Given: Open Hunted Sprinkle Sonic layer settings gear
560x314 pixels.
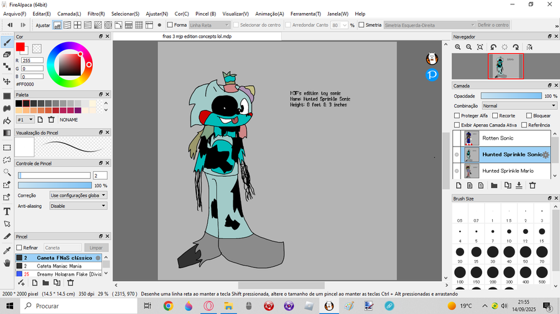Looking at the screenshot, I should click(x=546, y=155).
